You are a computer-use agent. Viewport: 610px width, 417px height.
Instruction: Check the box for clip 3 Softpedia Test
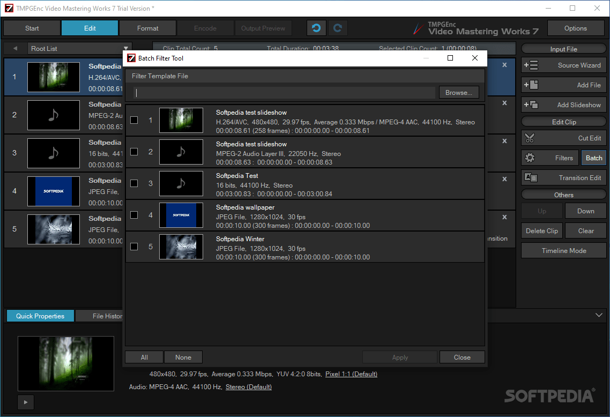pyautogui.click(x=134, y=183)
